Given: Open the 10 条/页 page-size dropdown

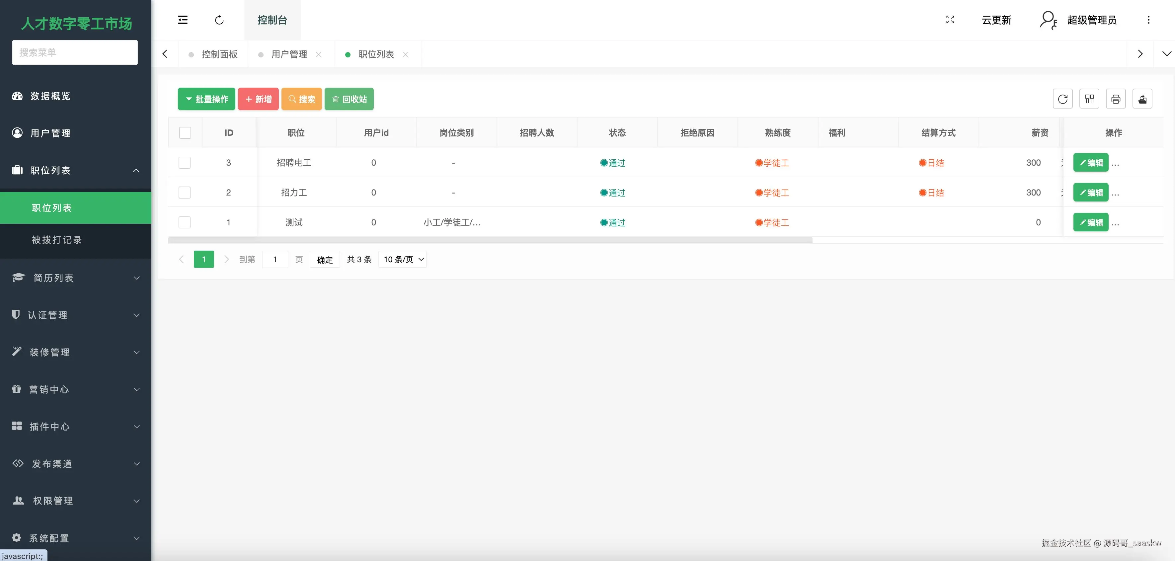Looking at the screenshot, I should [x=402, y=259].
